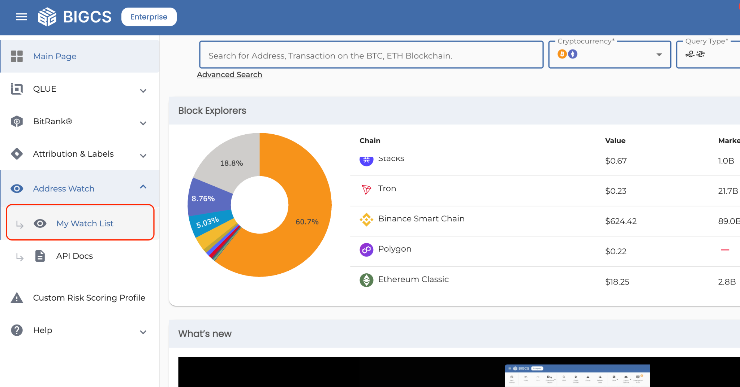Click the Address Watch eye icon
The width and height of the screenshot is (740, 387).
[x=17, y=188]
